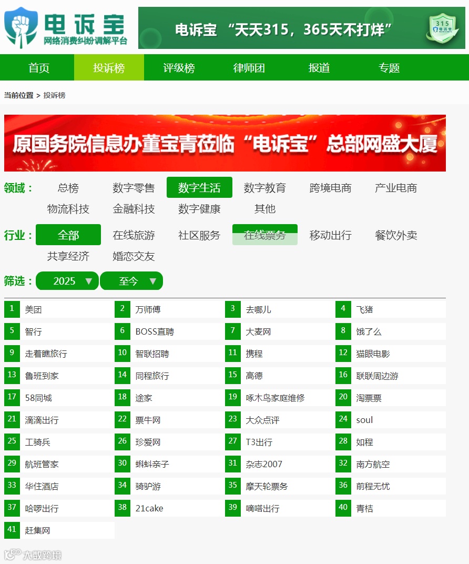469x564 pixels.
Task: Open rank 9 entry 走着瞧旅行
Action: 59,354
